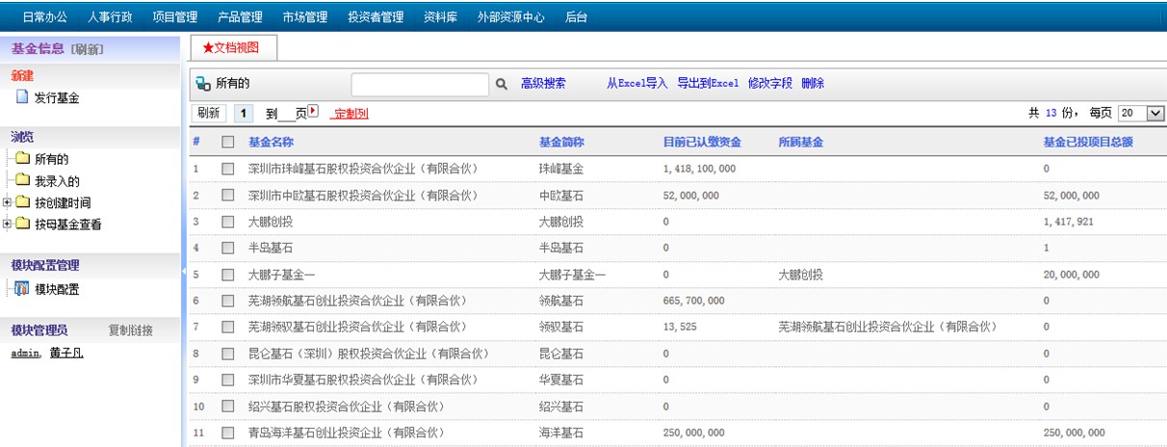Click the 按创建时间 folder icon
Screen dimensions: 1167x447
(22, 202)
